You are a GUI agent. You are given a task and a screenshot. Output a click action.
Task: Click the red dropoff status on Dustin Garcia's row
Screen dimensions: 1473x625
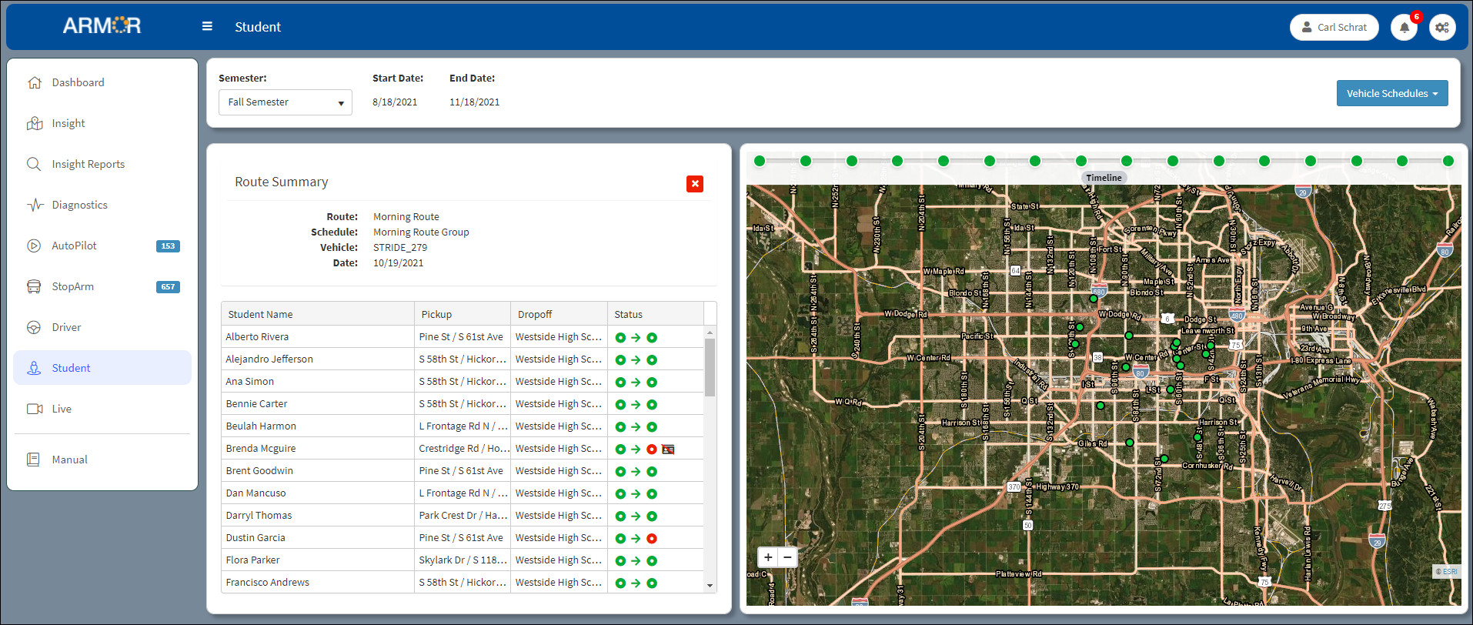(652, 539)
